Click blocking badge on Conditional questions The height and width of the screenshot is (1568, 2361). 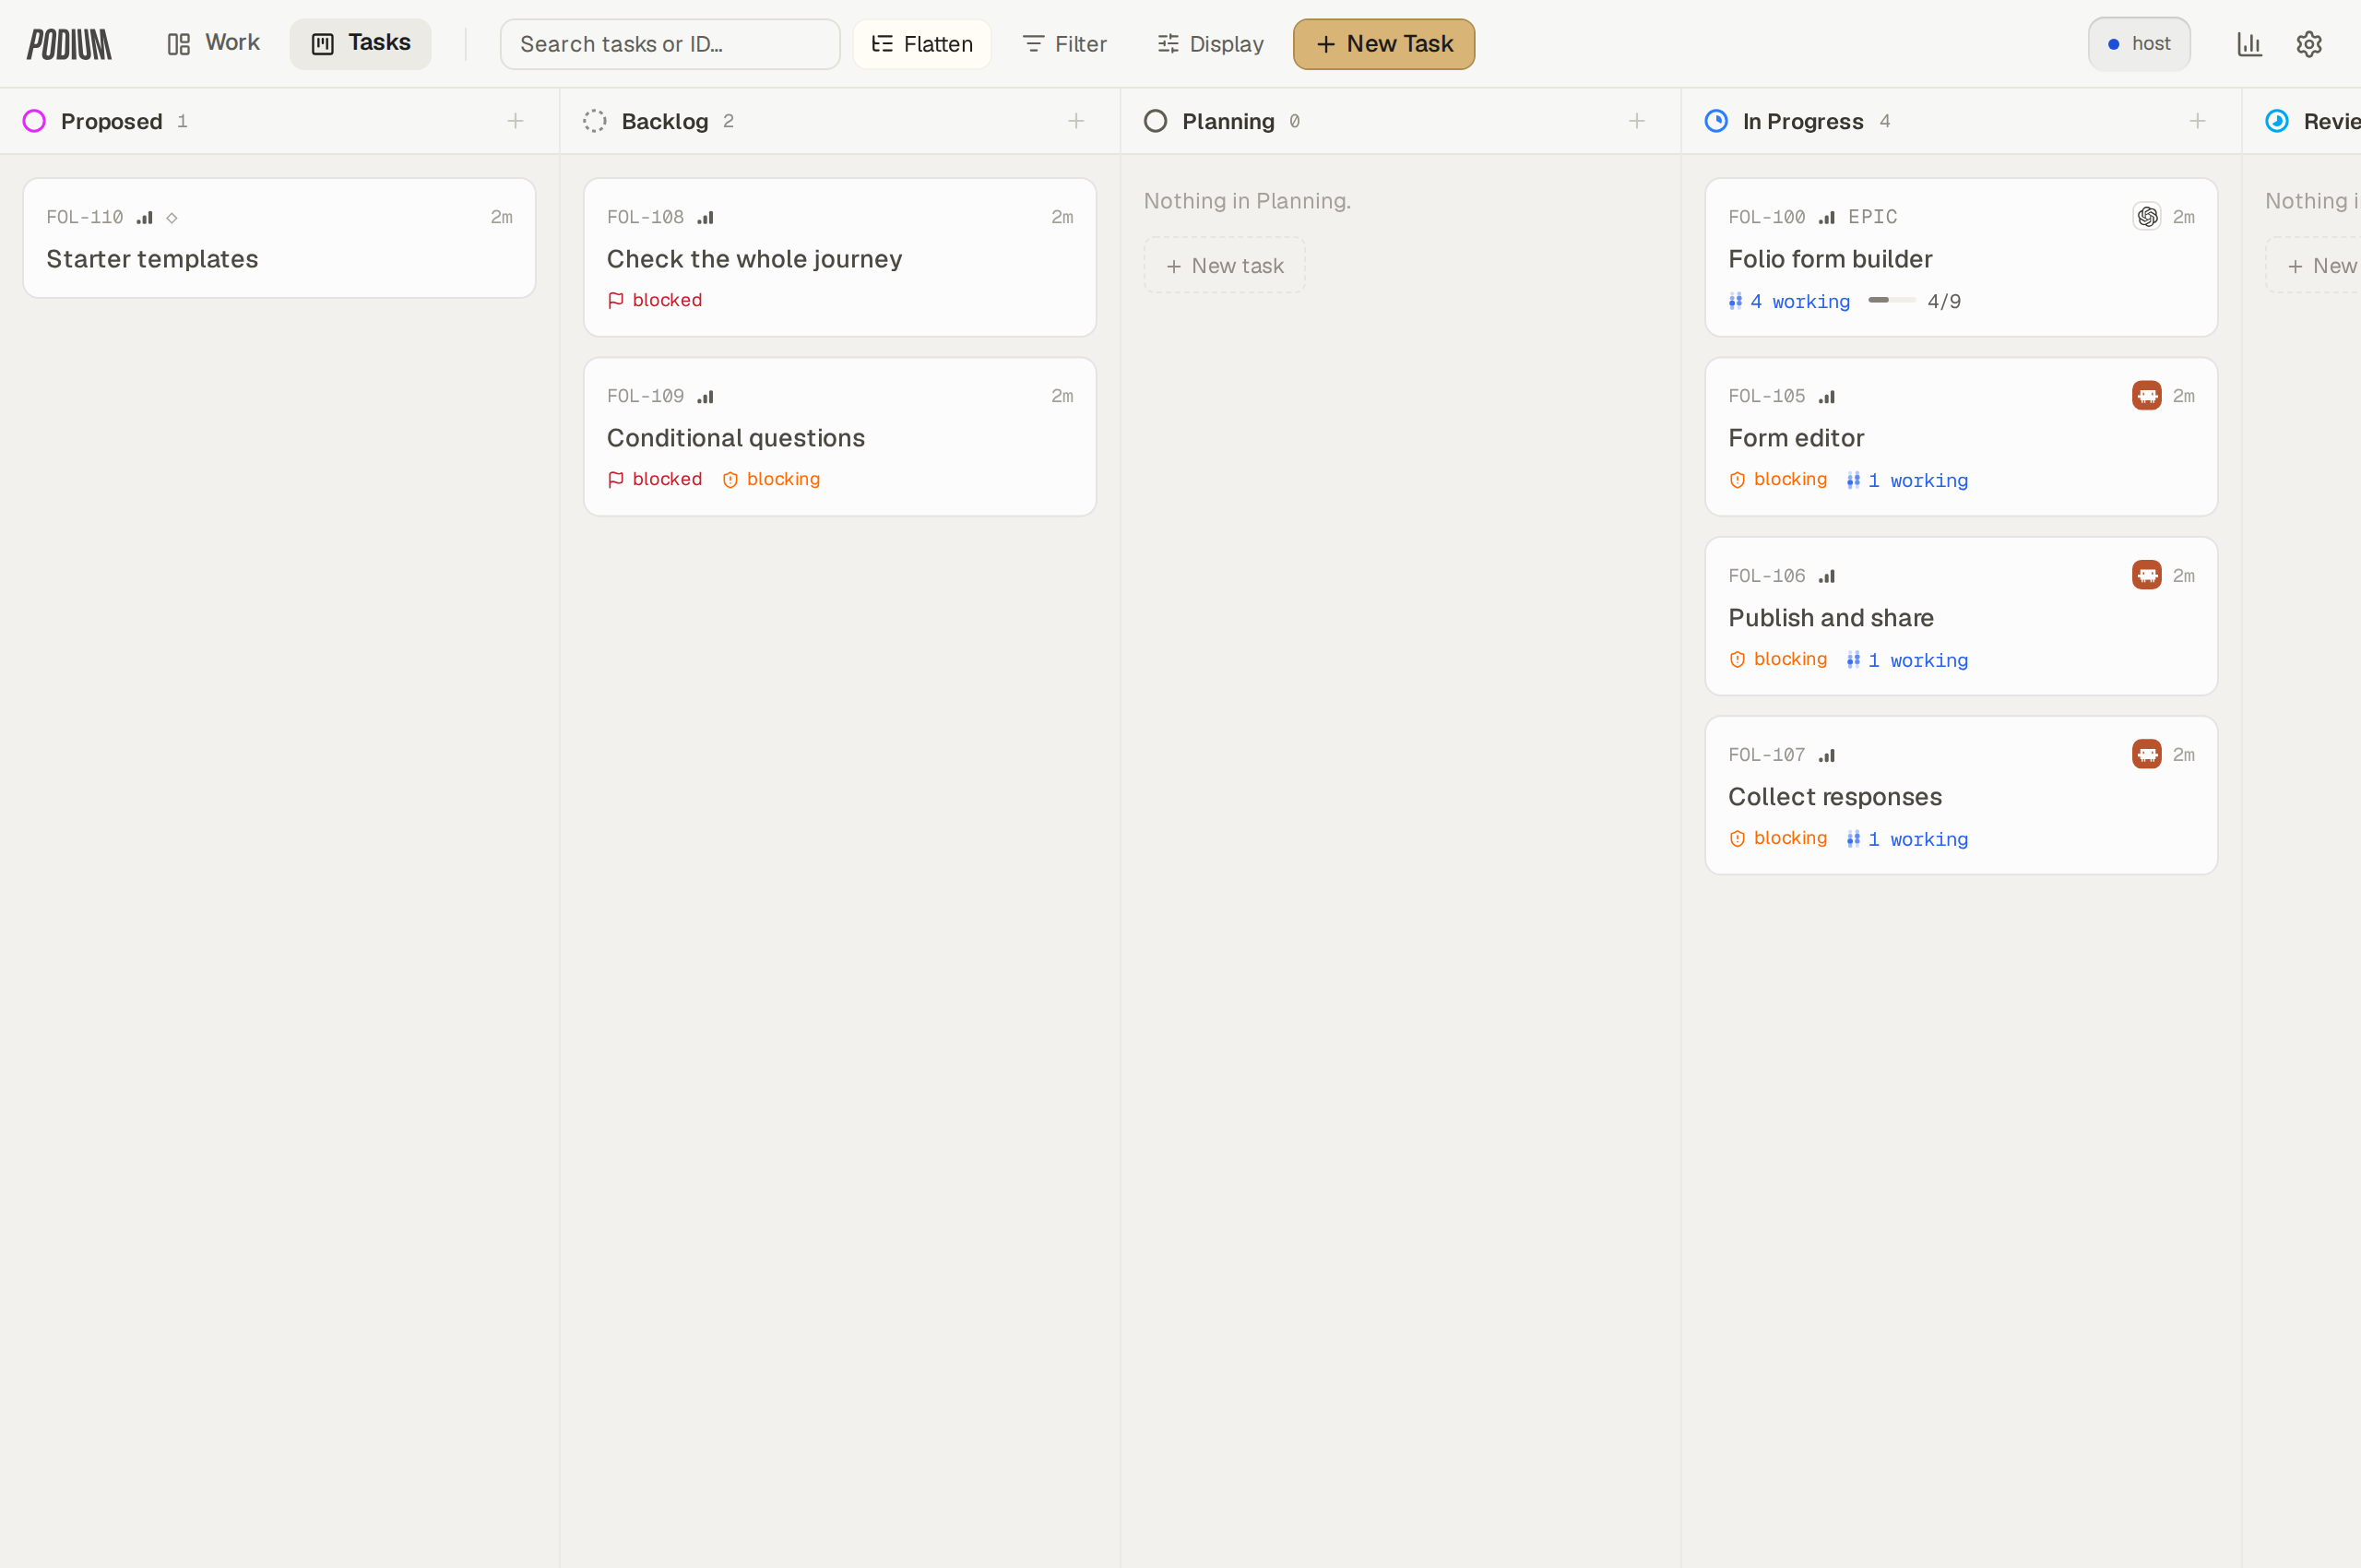771,479
